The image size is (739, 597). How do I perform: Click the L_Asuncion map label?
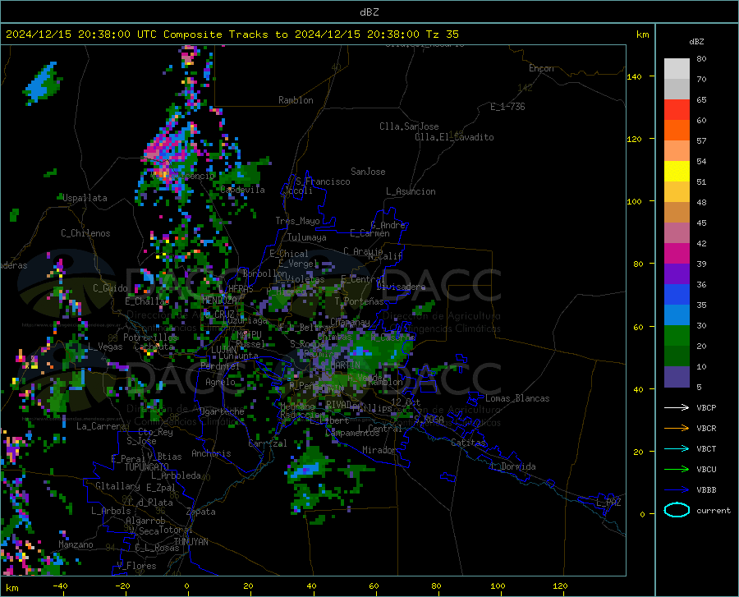(411, 191)
